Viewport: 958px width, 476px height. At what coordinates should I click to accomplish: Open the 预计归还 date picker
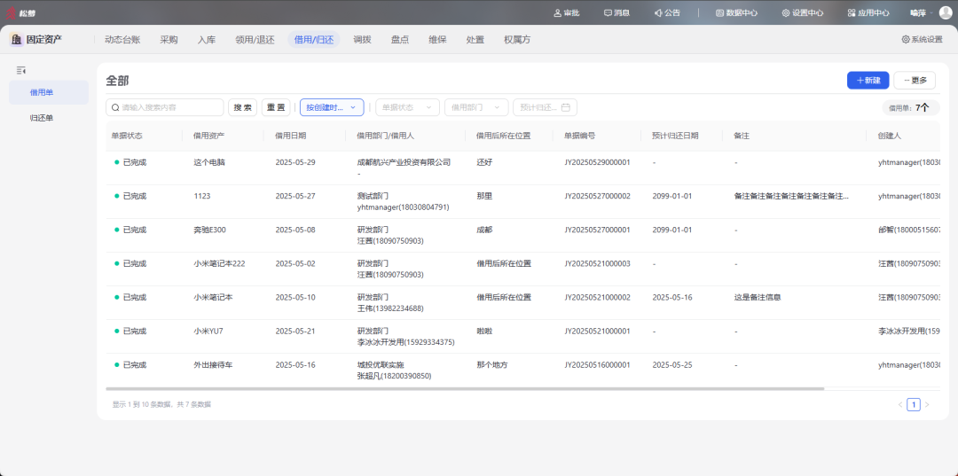pyautogui.click(x=545, y=107)
